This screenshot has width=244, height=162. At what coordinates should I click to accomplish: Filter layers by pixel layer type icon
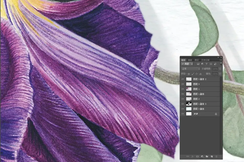tap(198, 64)
